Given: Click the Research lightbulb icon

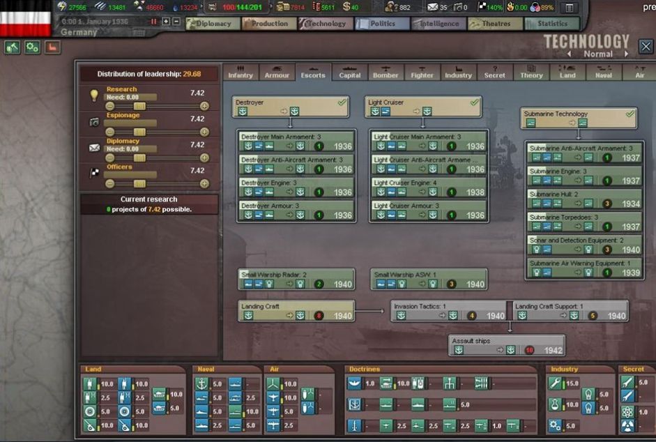Looking at the screenshot, I should [94, 96].
